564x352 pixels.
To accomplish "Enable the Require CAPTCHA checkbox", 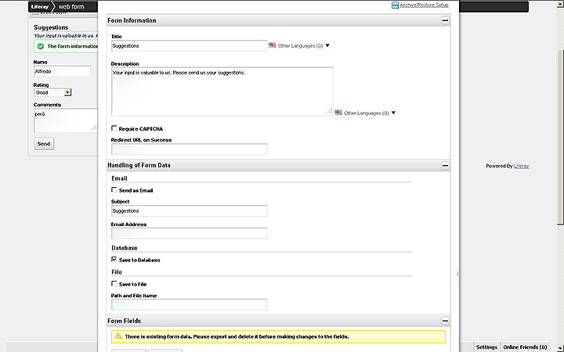I will [x=114, y=128].
